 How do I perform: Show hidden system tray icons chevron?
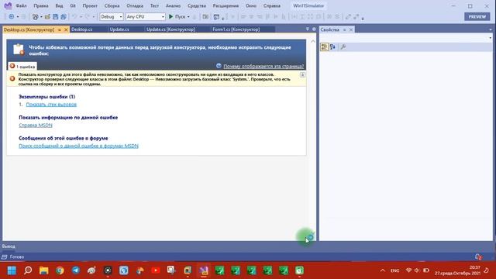pos(382,270)
